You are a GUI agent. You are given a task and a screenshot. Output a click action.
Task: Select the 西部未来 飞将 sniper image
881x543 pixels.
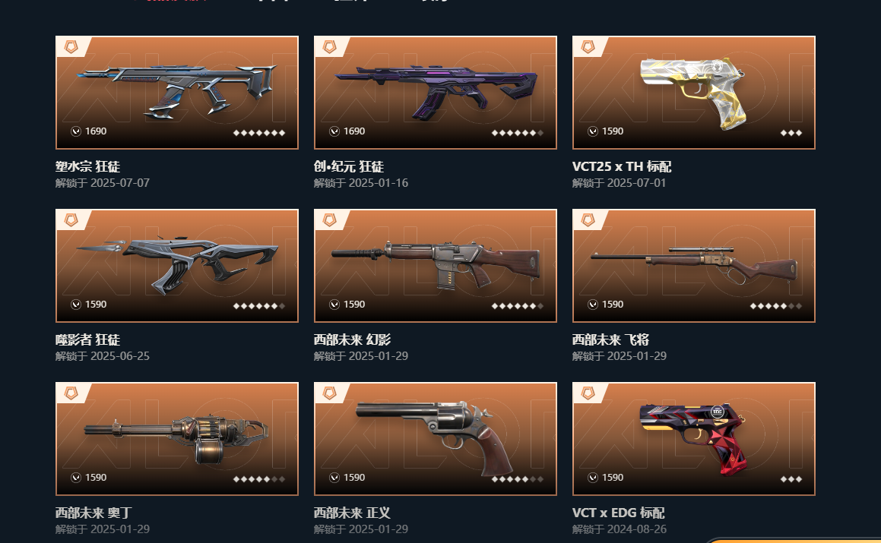[x=695, y=265]
